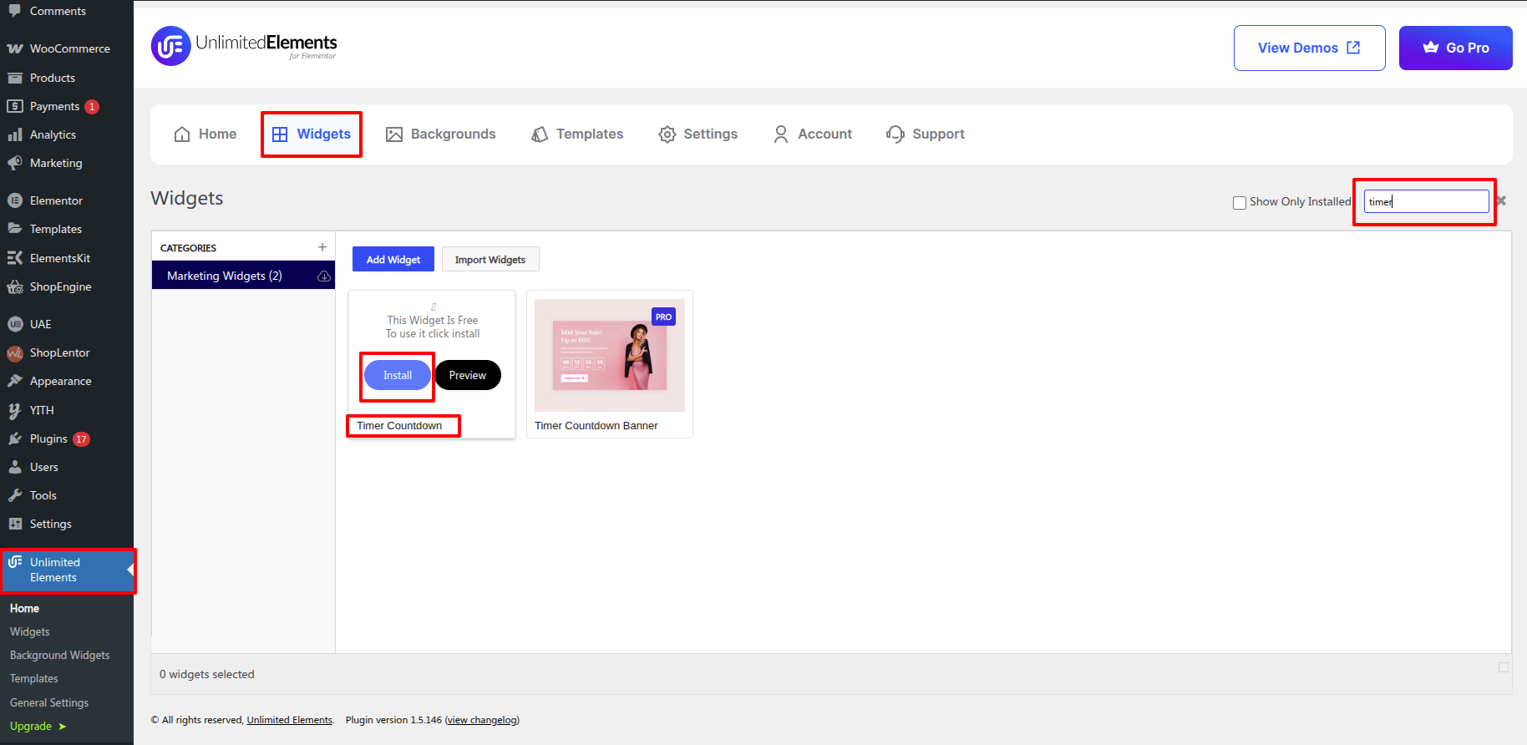Open General Settings submenu item
The width and height of the screenshot is (1527, 745).
coord(48,702)
